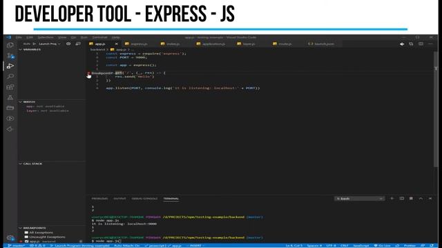Open the Terminal menu
The width and height of the screenshot is (442, 248).
pos(99,37)
